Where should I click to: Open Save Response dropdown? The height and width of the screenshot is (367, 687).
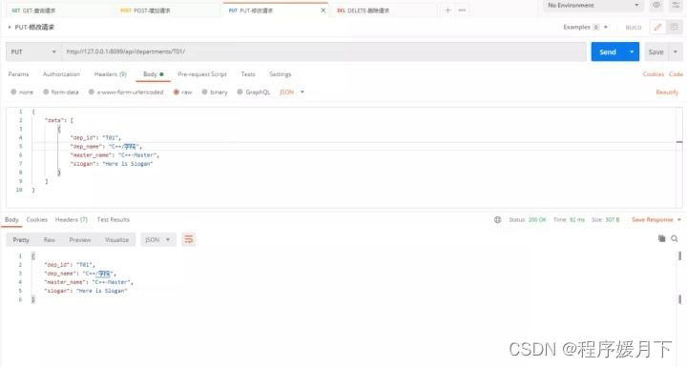click(656, 220)
